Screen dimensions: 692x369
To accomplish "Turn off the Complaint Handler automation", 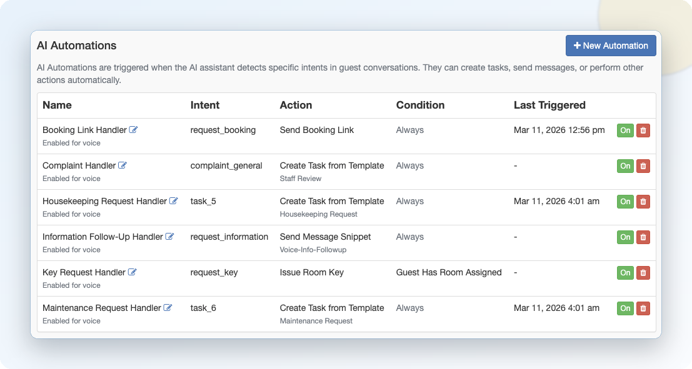I will [625, 166].
